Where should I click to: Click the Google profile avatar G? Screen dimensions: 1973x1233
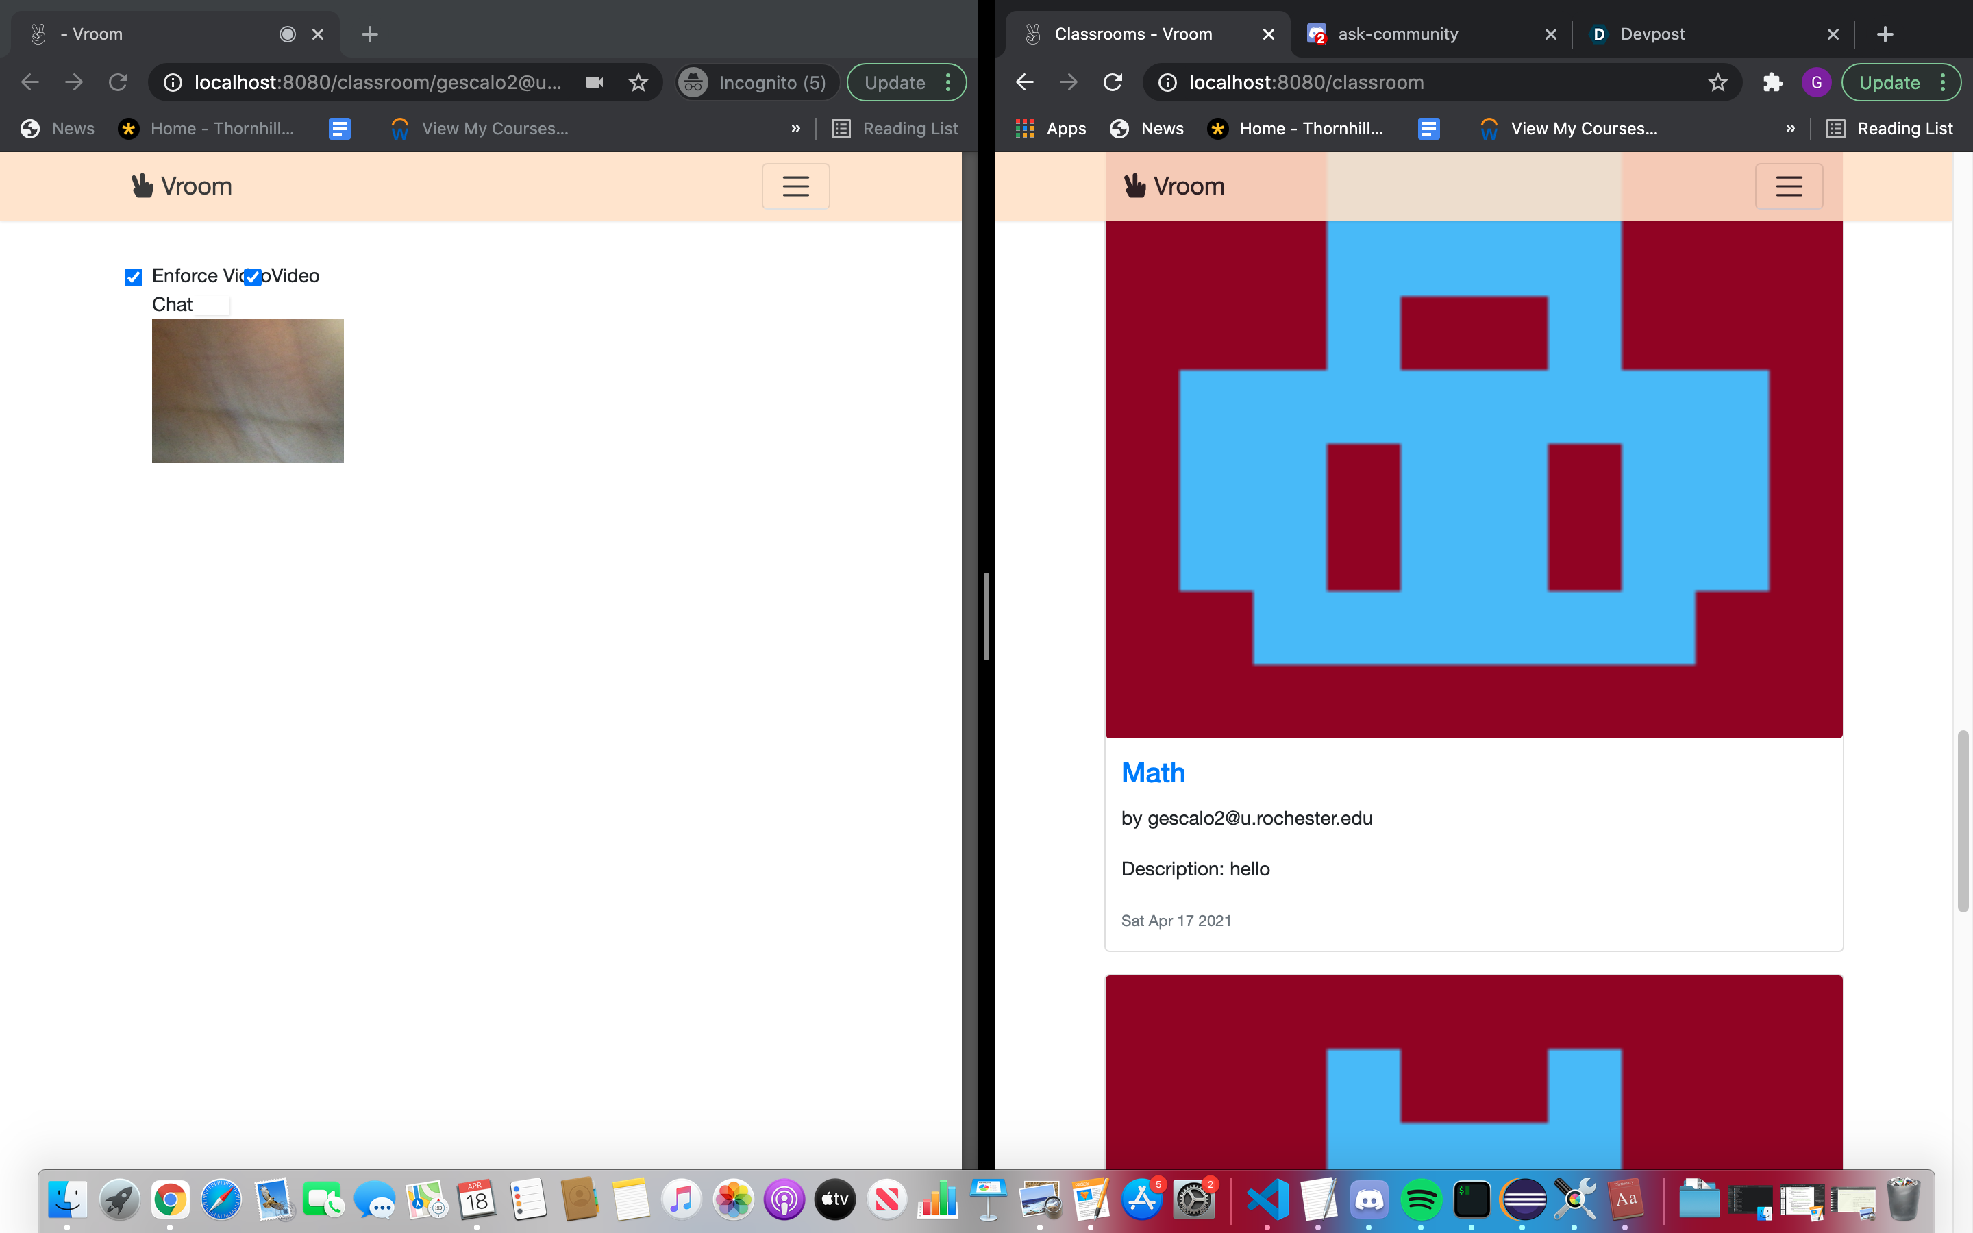pyautogui.click(x=1815, y=82)
